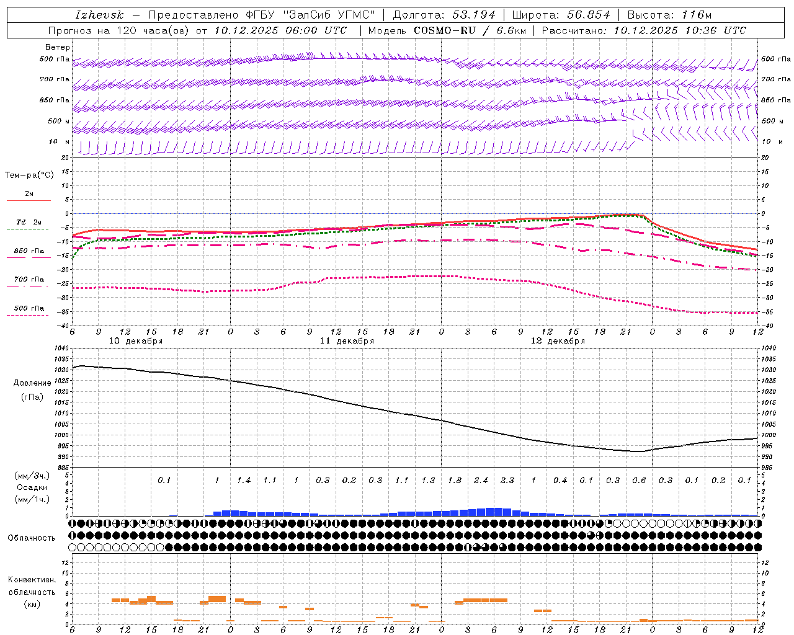The height and width of the screenshot is (635, 794).
Task: Click the precipitation value 1.4
Action: (244, 480)
